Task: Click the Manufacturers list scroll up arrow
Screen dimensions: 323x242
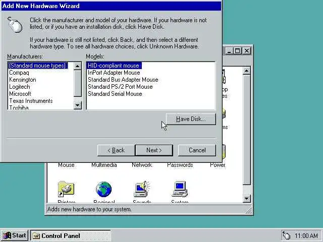Action: (77, 66)
